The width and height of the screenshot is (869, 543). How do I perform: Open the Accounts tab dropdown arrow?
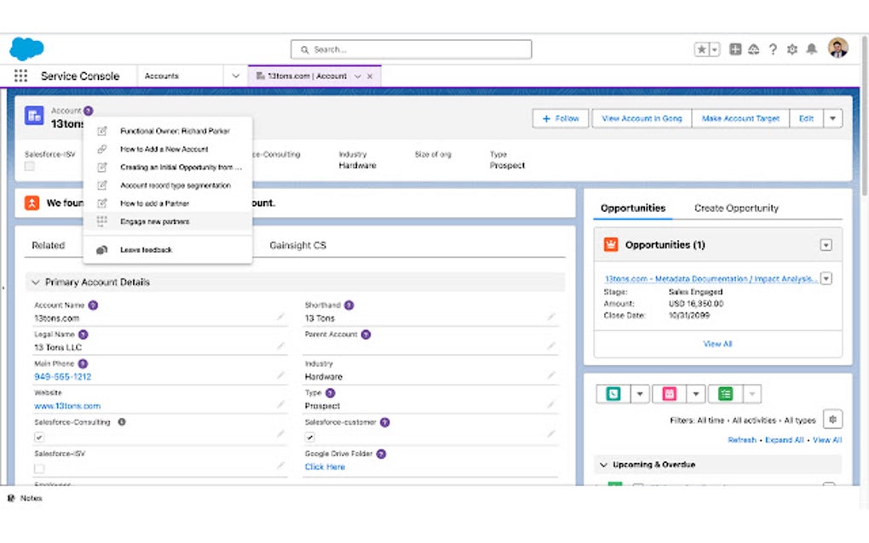click(x=235, y=76)
